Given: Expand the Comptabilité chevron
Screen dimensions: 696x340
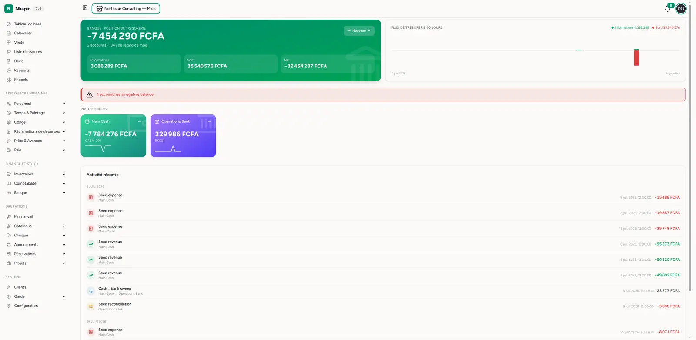Looking at the screenshot, I should (64, 183).
